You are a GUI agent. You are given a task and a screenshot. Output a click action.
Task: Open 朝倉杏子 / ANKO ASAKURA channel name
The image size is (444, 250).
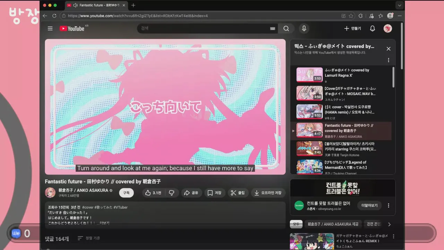click(83, 190)
